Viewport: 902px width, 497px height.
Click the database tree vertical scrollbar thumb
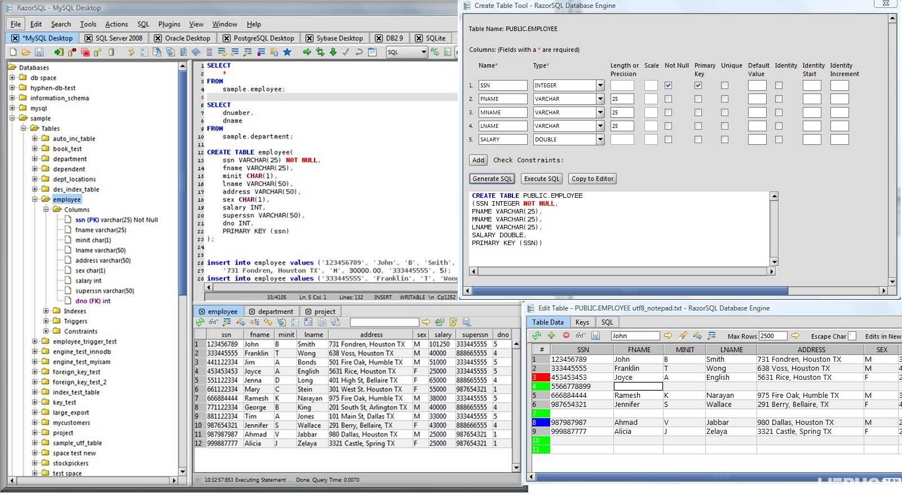pyautogui.click(x=182, y=183)
